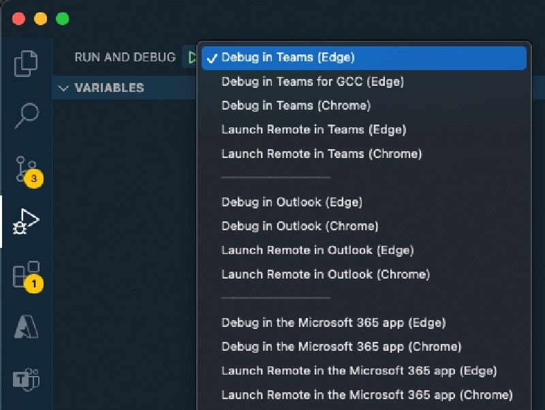Select the Run and Debug sidebar icon

pyautogui.click(x=26, y=220)
